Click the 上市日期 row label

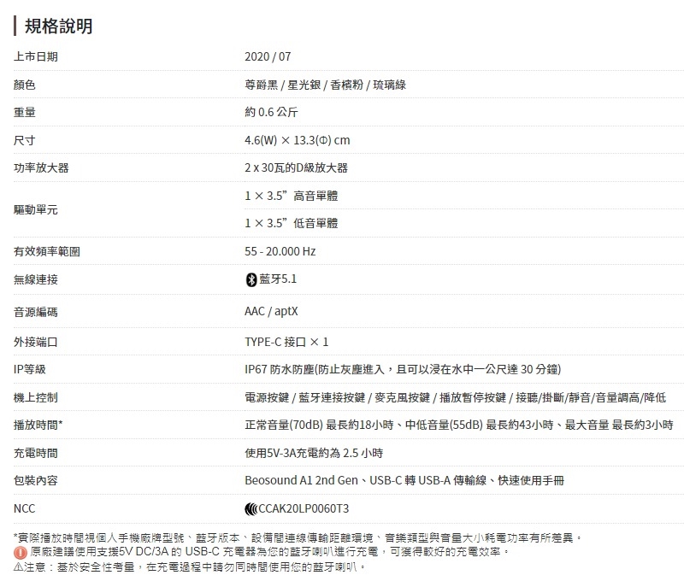(36, 57)
